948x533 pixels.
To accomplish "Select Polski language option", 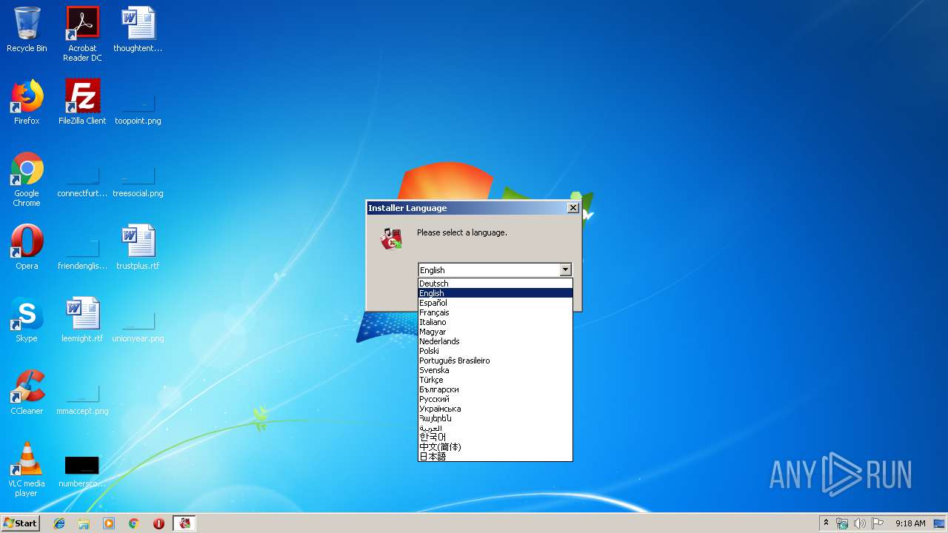I will pyautogui.click(x=495, y=351).
